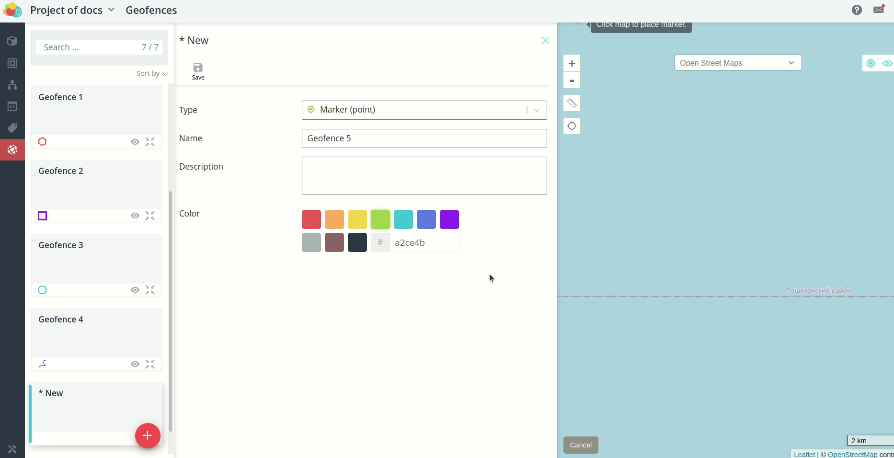Click the Cancel button on map
Screen dimensions: 894x458
581,445
